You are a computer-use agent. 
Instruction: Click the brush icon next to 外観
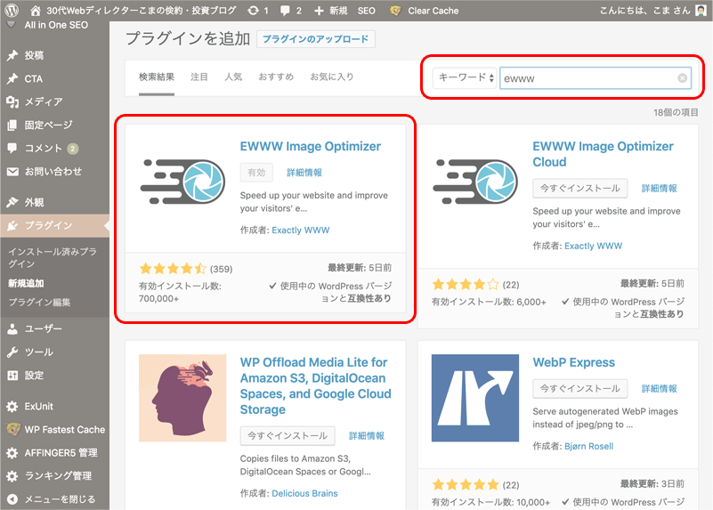pyautogui.click(x=12, y=202)
